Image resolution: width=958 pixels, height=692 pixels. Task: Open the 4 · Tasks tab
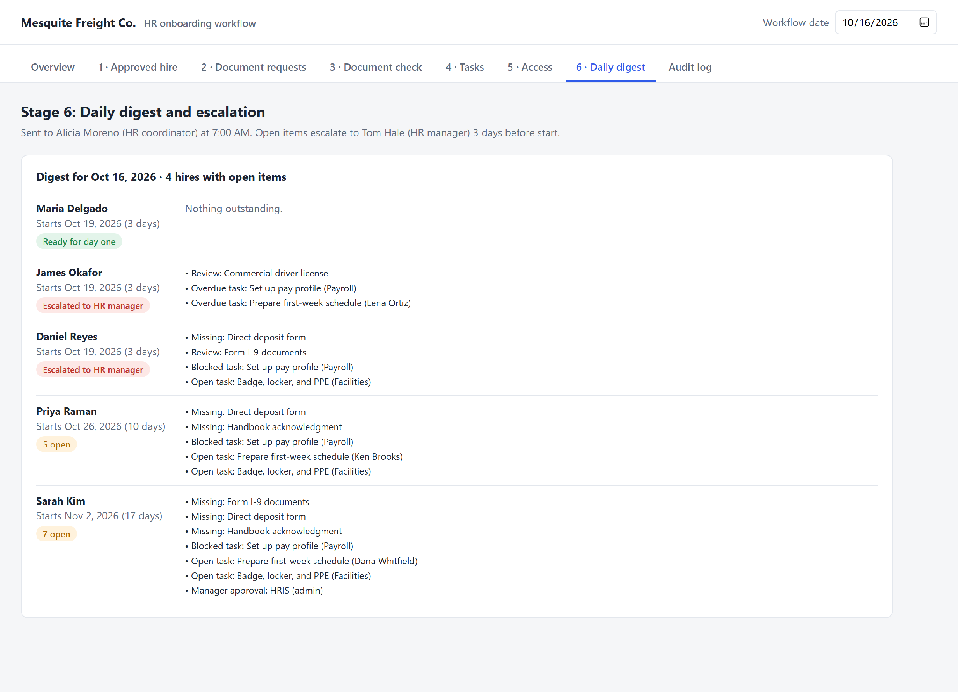click(465, 67)
